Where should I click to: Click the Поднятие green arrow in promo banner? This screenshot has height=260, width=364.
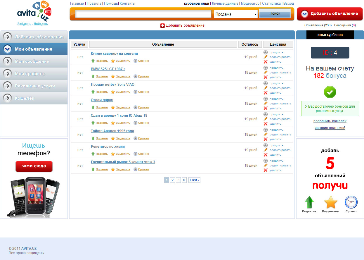(309, 202)
